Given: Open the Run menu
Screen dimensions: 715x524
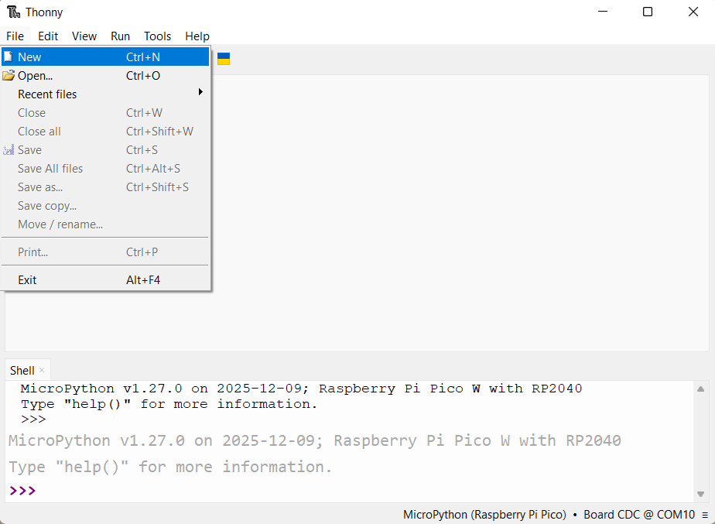Looking at the screenshot, I should (x=121, y=36).
